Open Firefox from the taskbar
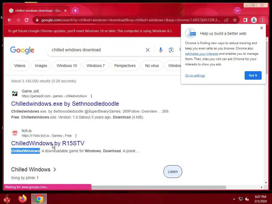Viewport: 272px width, 204px height. 23,199
